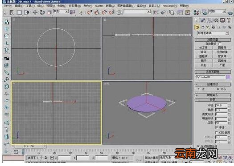Switch to the Display command panel tab
The width and height of the screenshot is (234, 166).
point(222,20)
